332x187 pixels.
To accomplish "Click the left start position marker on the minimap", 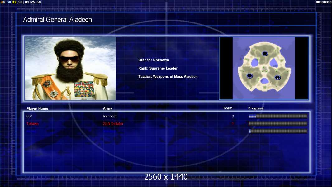I will point(250,76).
